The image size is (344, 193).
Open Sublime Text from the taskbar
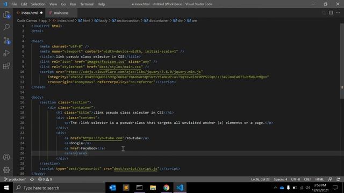click(126, 188)
